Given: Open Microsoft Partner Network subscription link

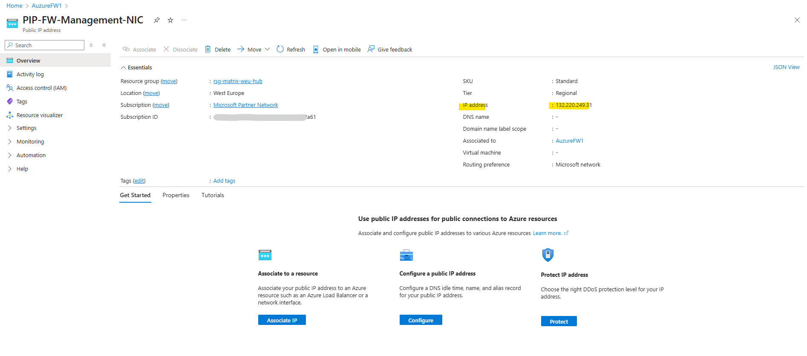Looking at the screenshot, I should point(245,105).
